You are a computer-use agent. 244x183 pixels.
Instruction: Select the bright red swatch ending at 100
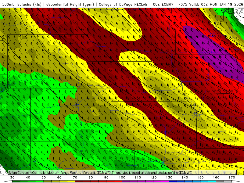[x=118, y=181]
